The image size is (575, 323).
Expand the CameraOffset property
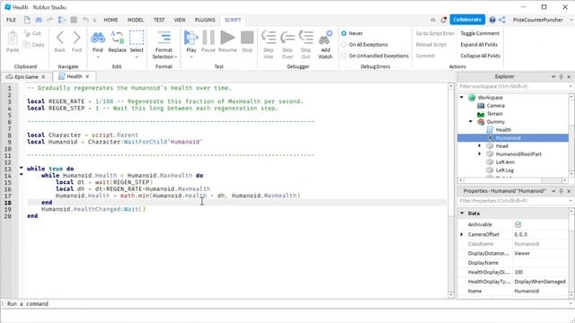click(462, 234)
